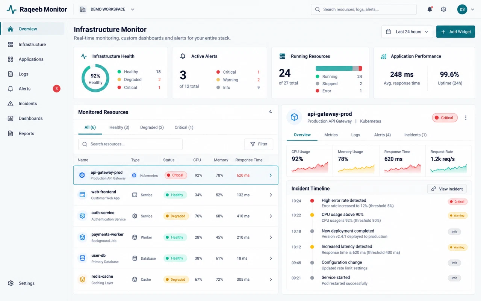Click the Settings gear icon in sidebar
The width and height of the screenshot is (481, 301).
pos(11,283)
